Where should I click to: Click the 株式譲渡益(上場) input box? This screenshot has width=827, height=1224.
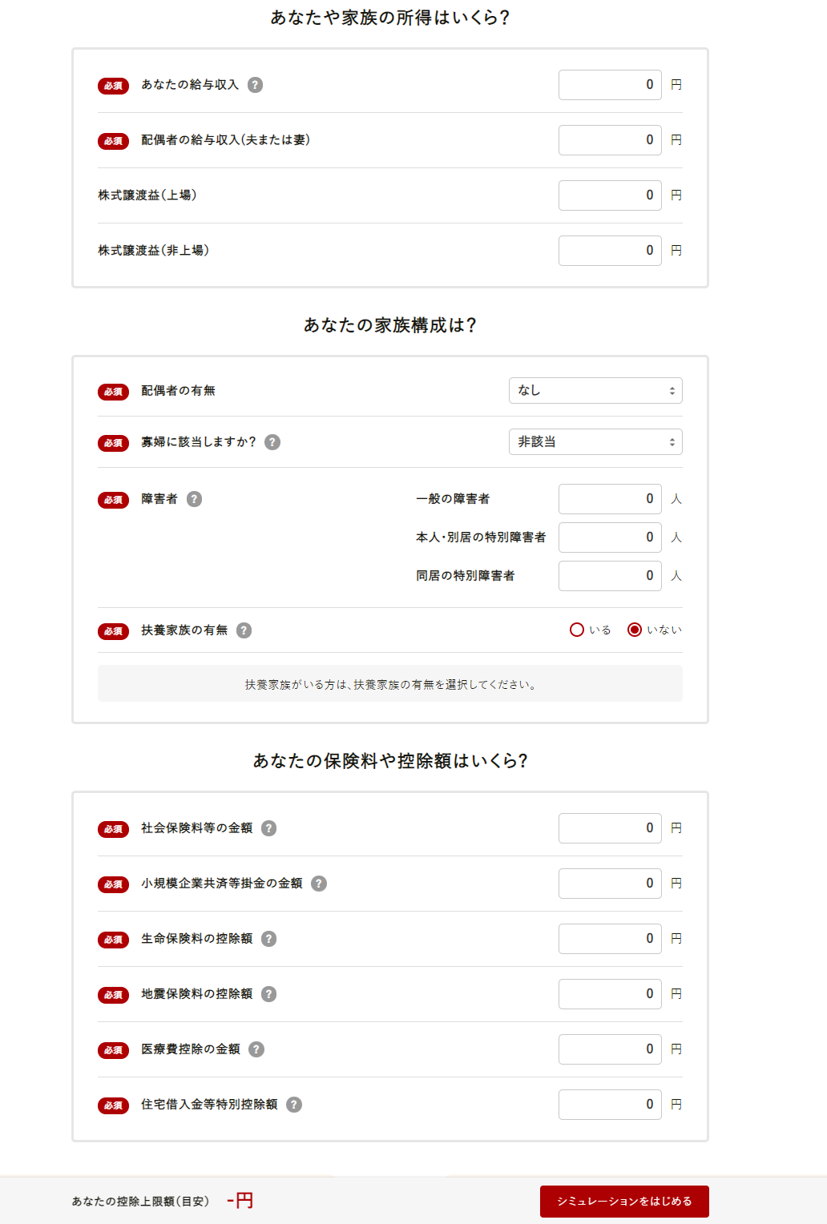pyautogui.click(x=610, y=195)
